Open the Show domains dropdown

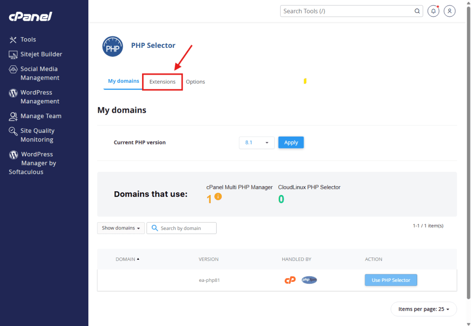click(x=121, y=228)
